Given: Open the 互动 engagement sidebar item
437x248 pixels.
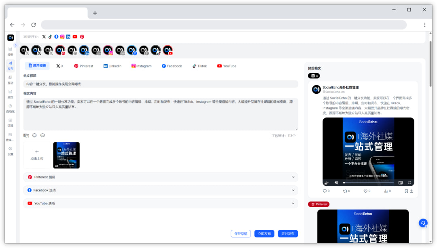Looking at the screenshot, I should tap(10, 80).
